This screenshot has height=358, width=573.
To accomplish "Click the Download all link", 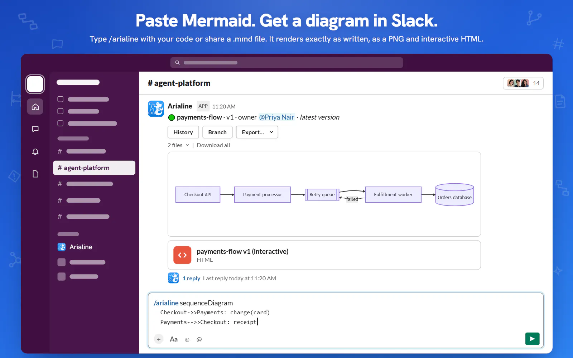I will click(x=213, y=145).
